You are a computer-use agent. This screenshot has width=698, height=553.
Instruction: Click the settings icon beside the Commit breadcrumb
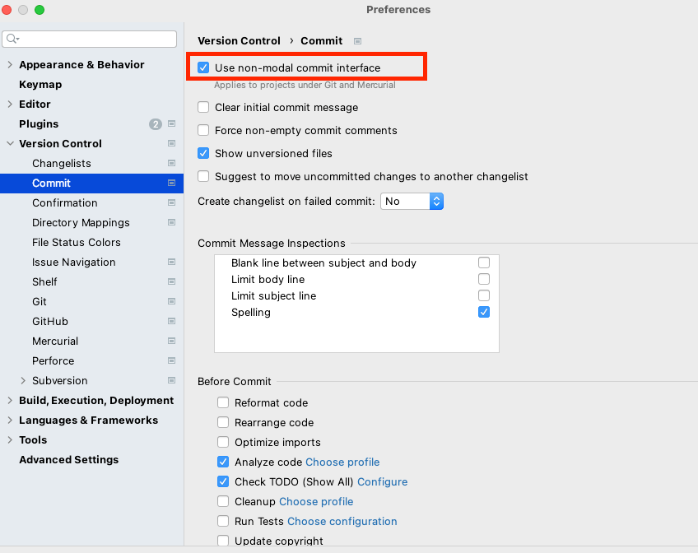pyautogui.click(x=357, y=40)
